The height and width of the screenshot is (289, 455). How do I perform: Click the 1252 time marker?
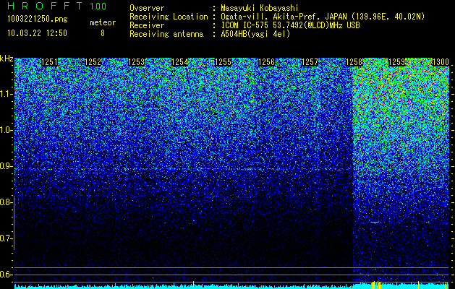tap(93, 62)
